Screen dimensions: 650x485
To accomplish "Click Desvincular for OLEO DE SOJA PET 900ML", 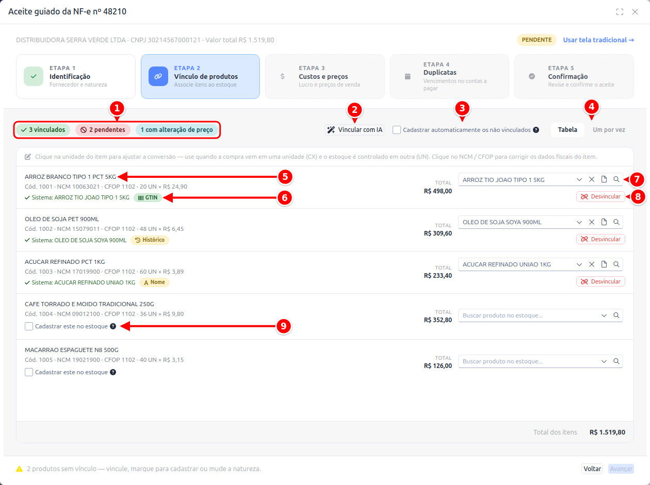I will pos(600,239).
